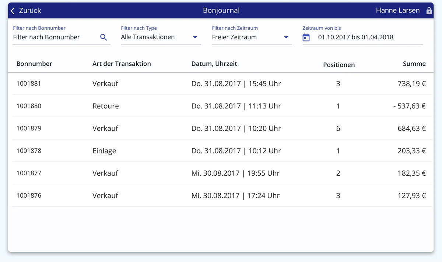Viewport: 442px width, 262px height.
Task: Sort by Positionen column header
Action: [x=339, y=65]
